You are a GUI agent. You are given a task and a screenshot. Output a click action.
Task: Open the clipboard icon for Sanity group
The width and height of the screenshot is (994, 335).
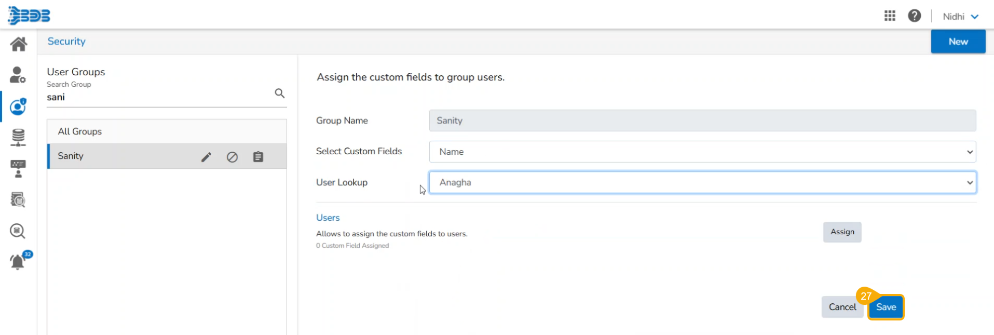point(258,157)
